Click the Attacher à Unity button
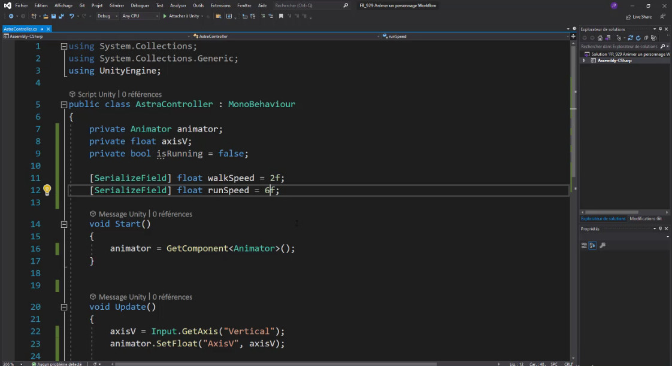 pos(181,16)
